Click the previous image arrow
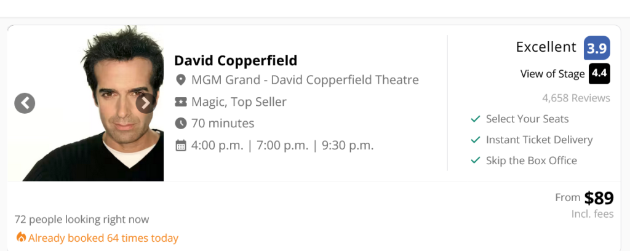 (25, 103)
